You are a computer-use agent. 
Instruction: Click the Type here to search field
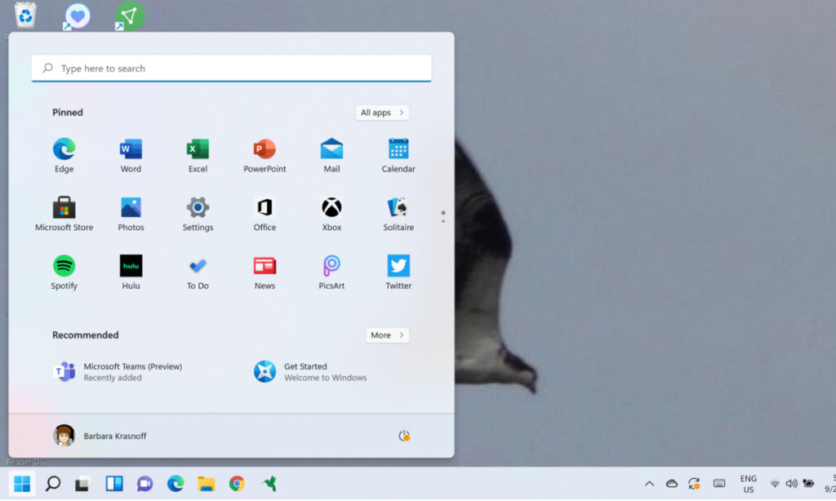[231, 69]
